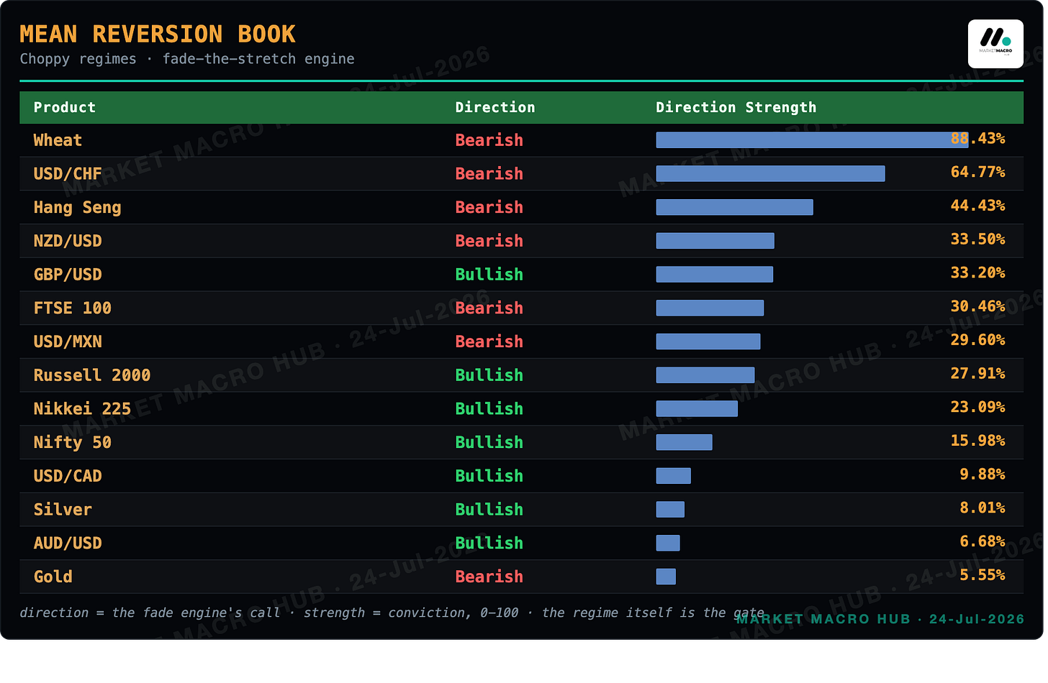Viewport: 1048px width, 683px height.
Task: Select the USD/MXN product cell
Action: tap(68, 341)
